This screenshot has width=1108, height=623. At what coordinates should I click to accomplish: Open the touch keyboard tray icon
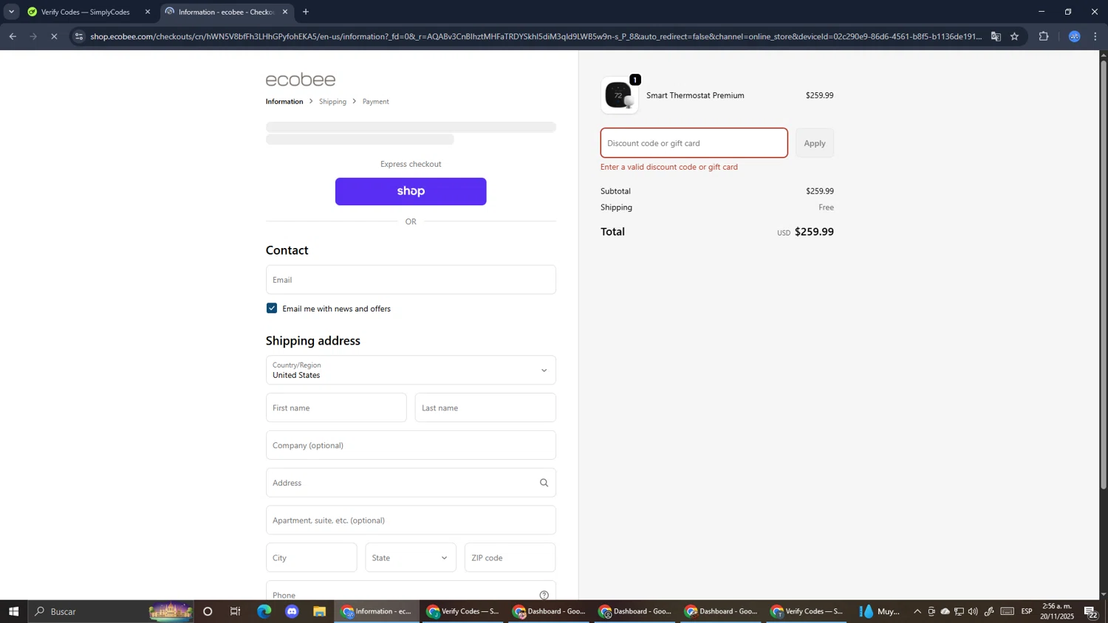tap(1008, 611)
